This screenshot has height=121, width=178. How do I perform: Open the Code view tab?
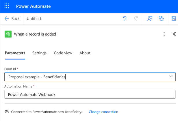63,53
